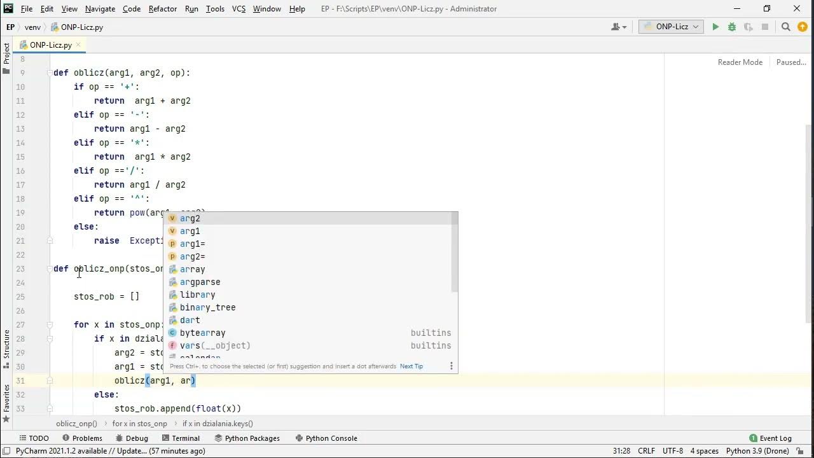The width and height of the screenshot is (814, 458).
Task: Click Run with Coverage icon
Action: (x=748, y=27)
